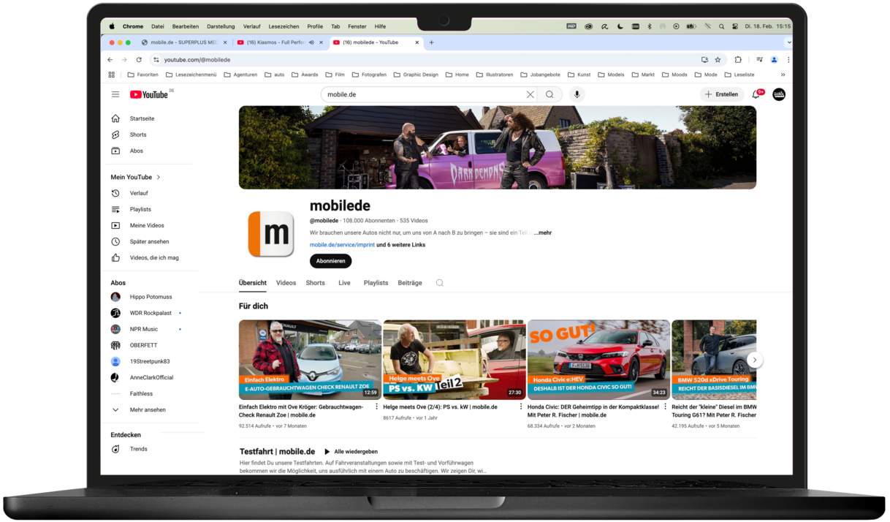Screen dimensions: 890x522
Task: Open the Testfahrt | mobile.de section title
Action: (277, 452)
